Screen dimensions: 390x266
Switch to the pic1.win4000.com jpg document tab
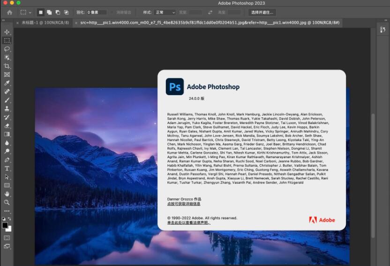coord(210,23)
